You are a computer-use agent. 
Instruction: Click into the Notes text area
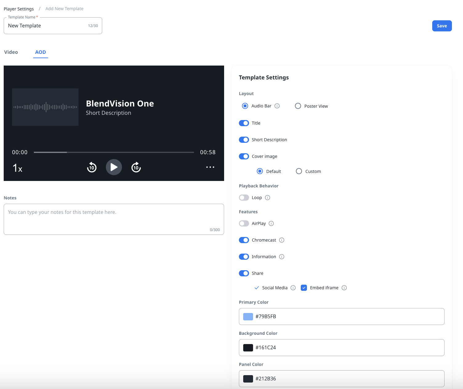pos(114,219)
